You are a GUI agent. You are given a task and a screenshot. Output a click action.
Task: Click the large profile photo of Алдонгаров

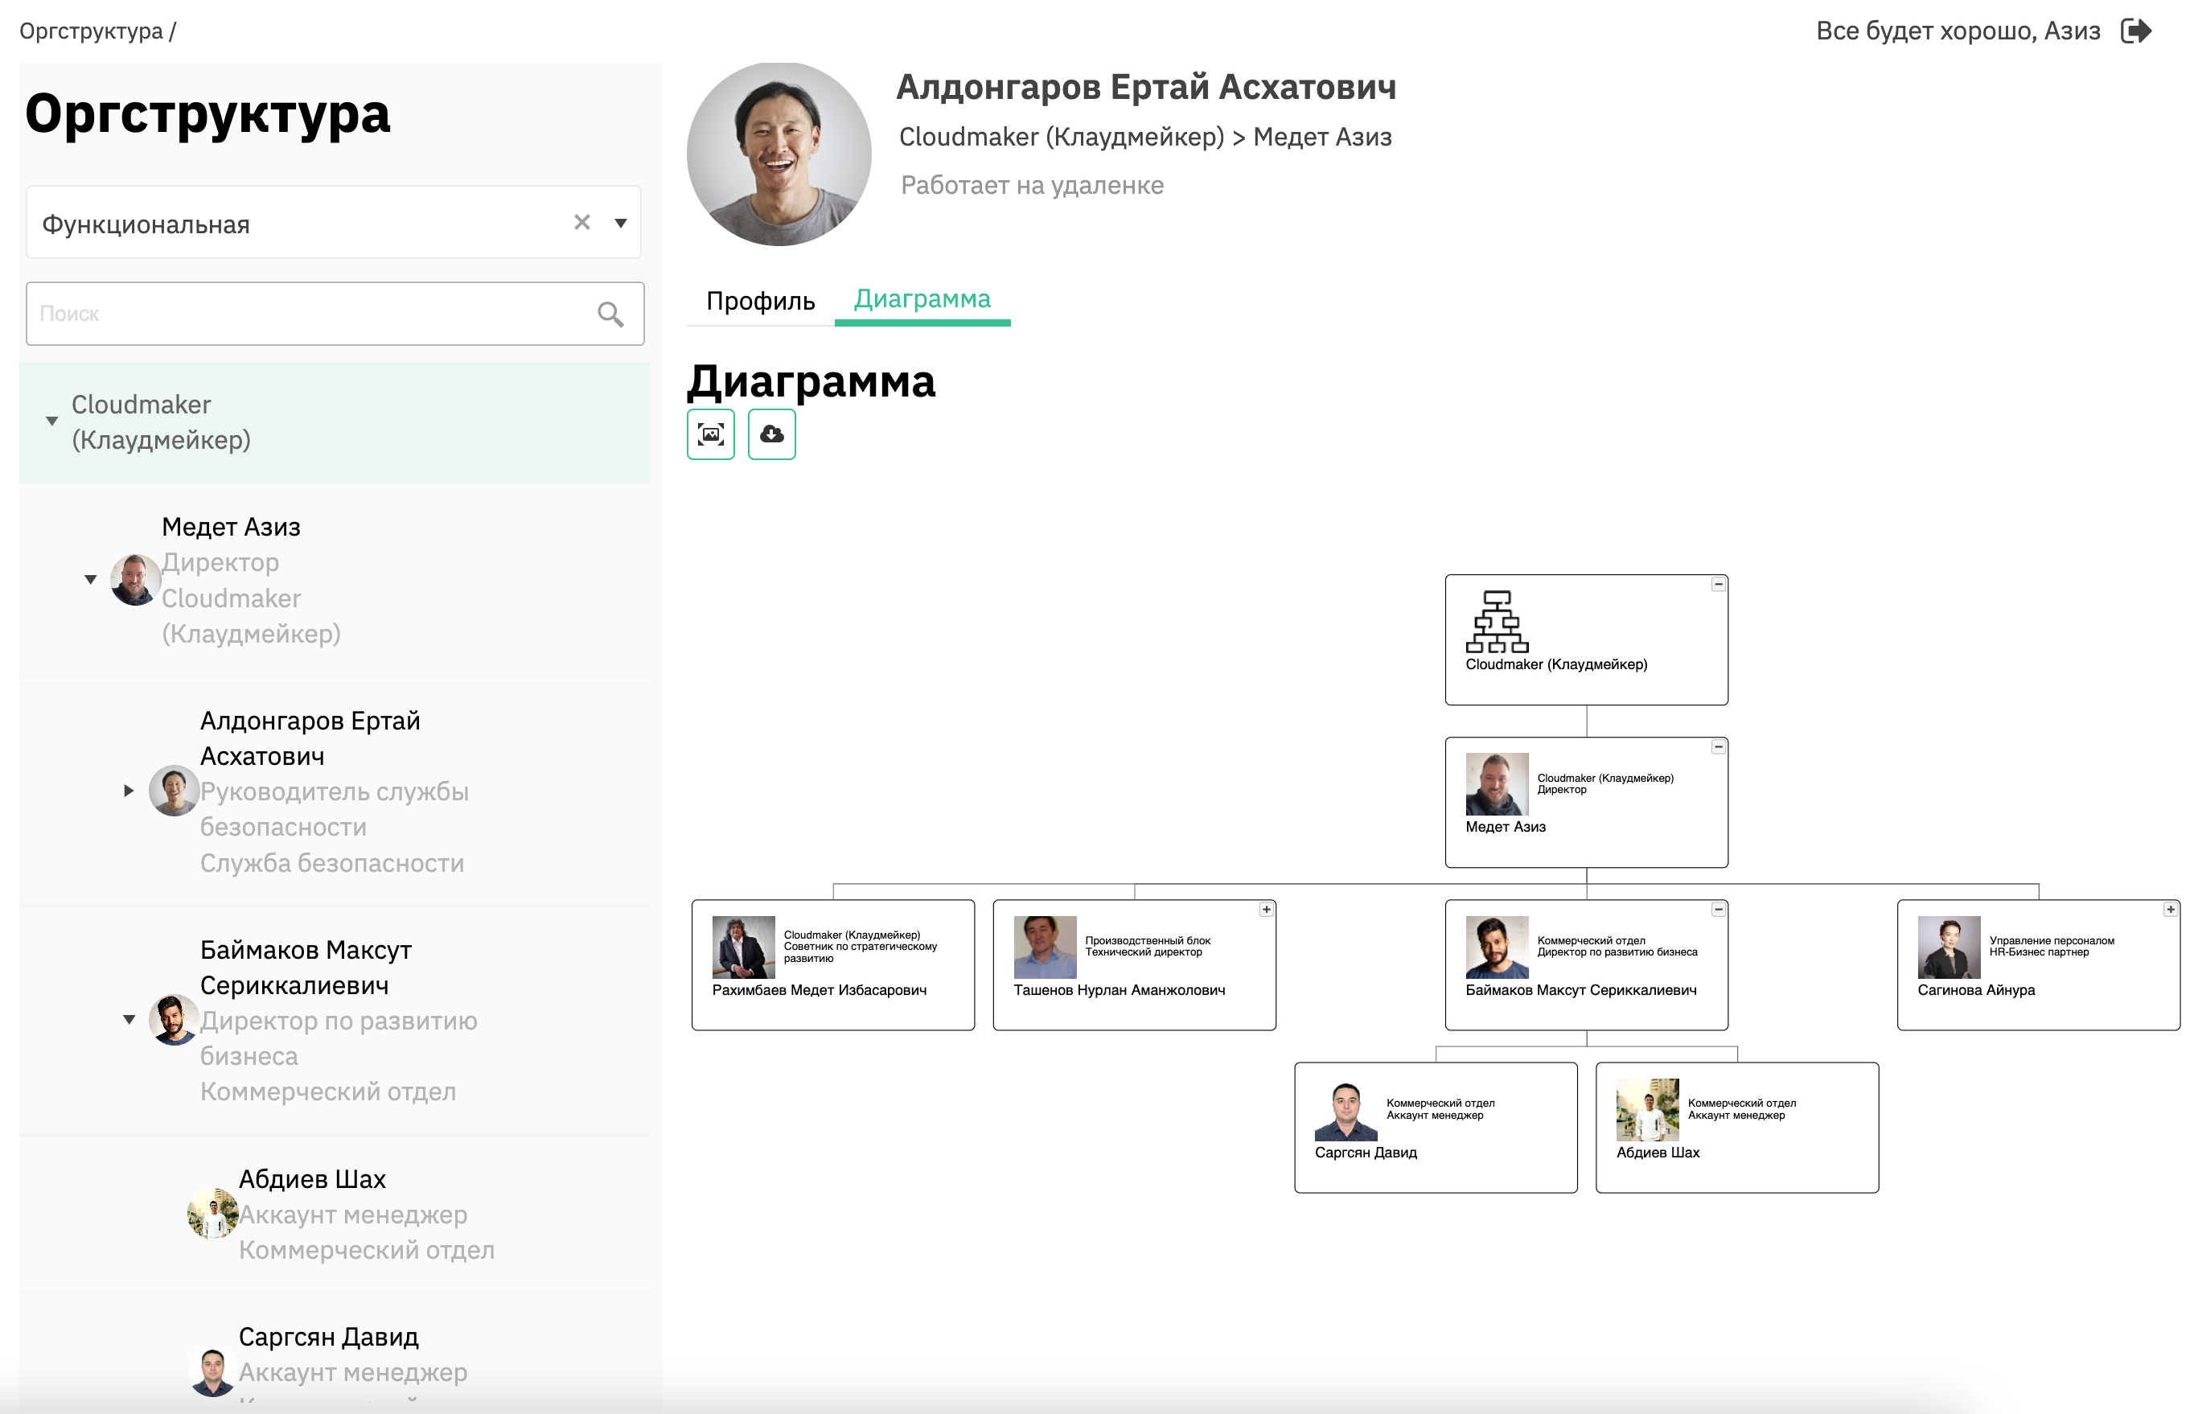tap(779, 154)
